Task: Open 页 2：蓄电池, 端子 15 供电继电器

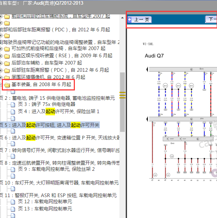Action: tap(58, 98)
